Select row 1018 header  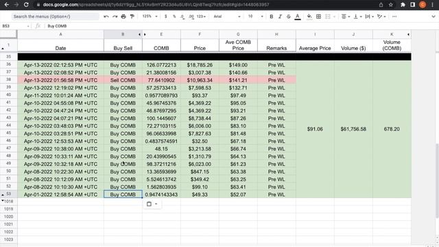click(x=9, y=201)
